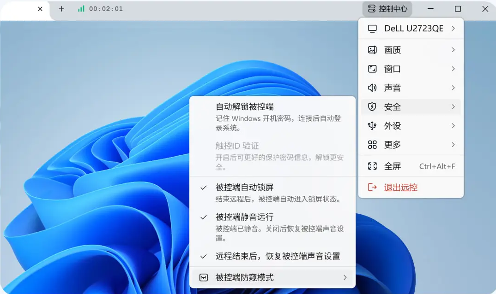Viewport: 496px width, 294px height.
Task: Click the 被控端防窥模式 privacy screen icon
Action: 204,277
